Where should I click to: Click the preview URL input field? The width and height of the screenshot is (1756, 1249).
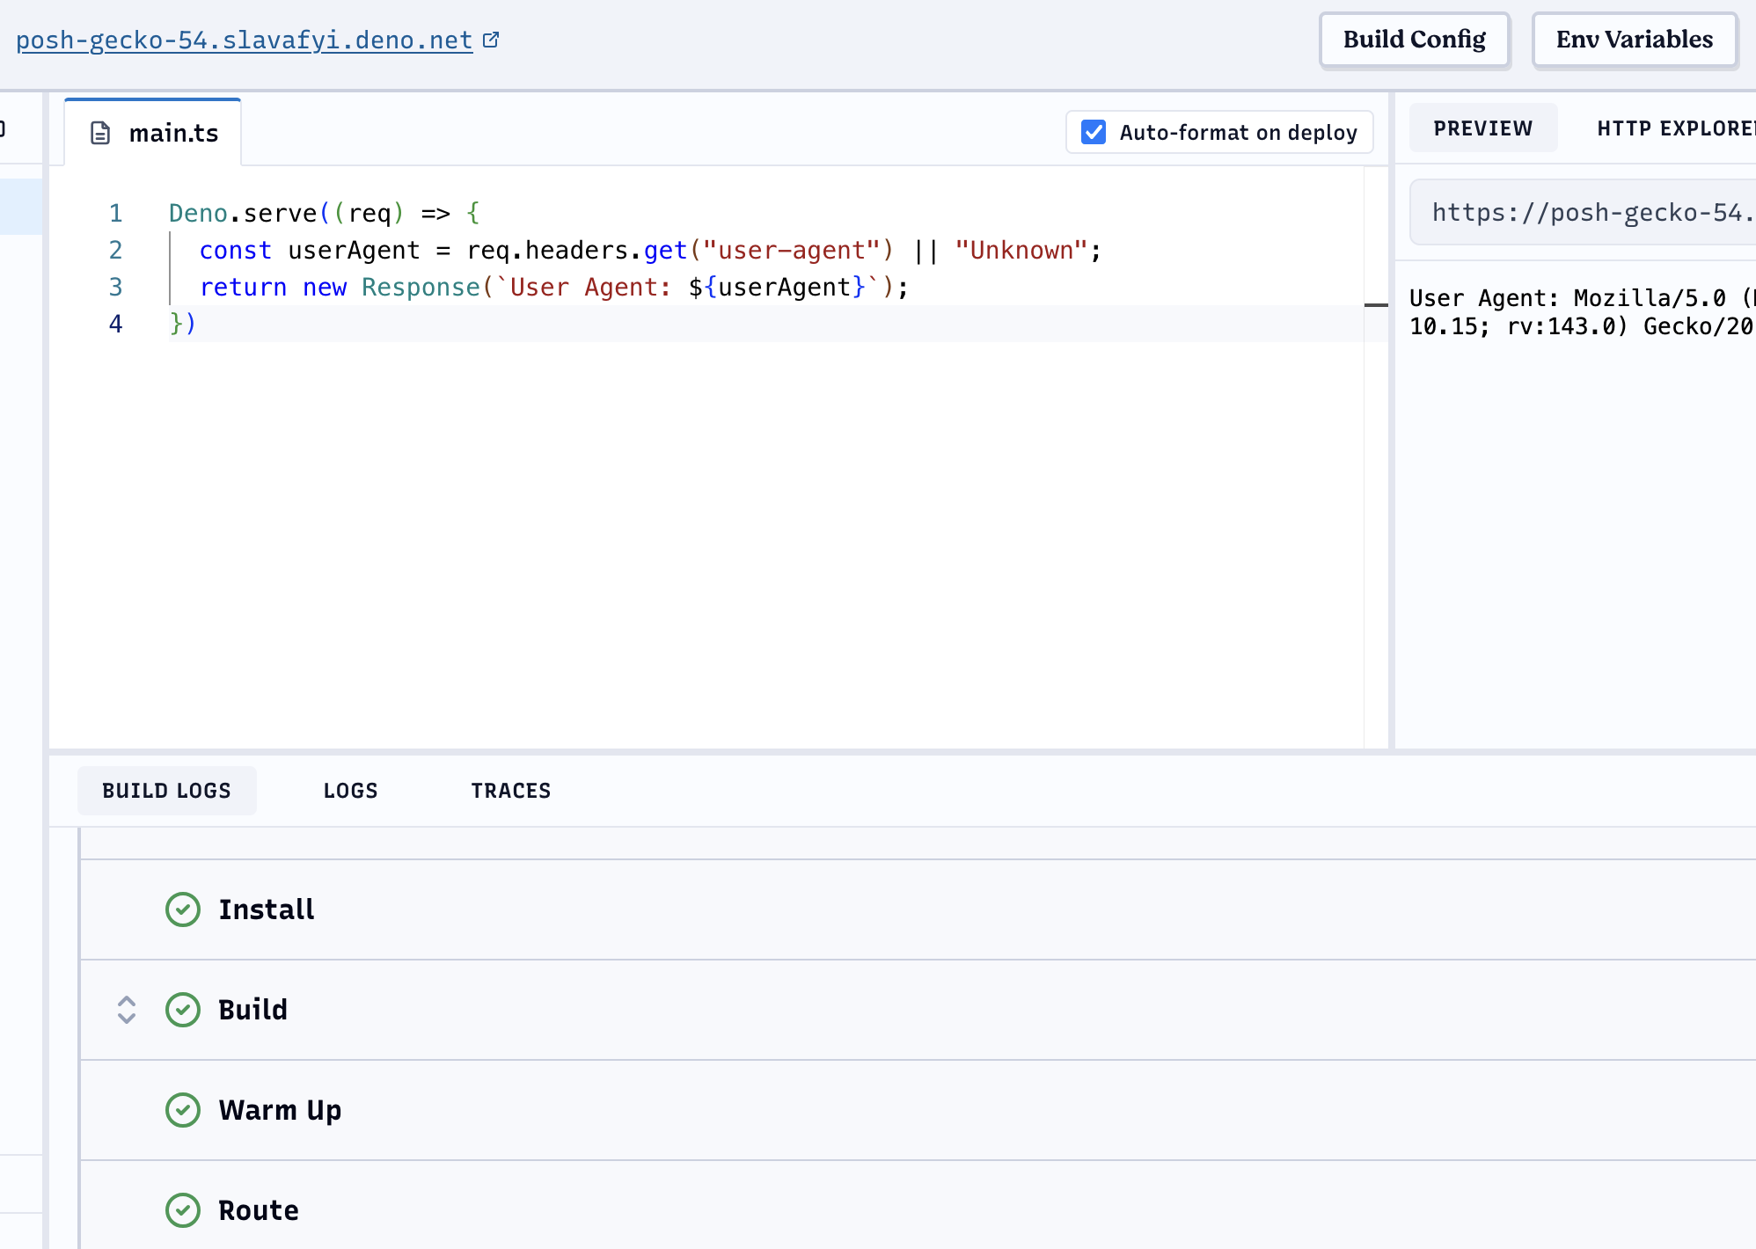1583,212
